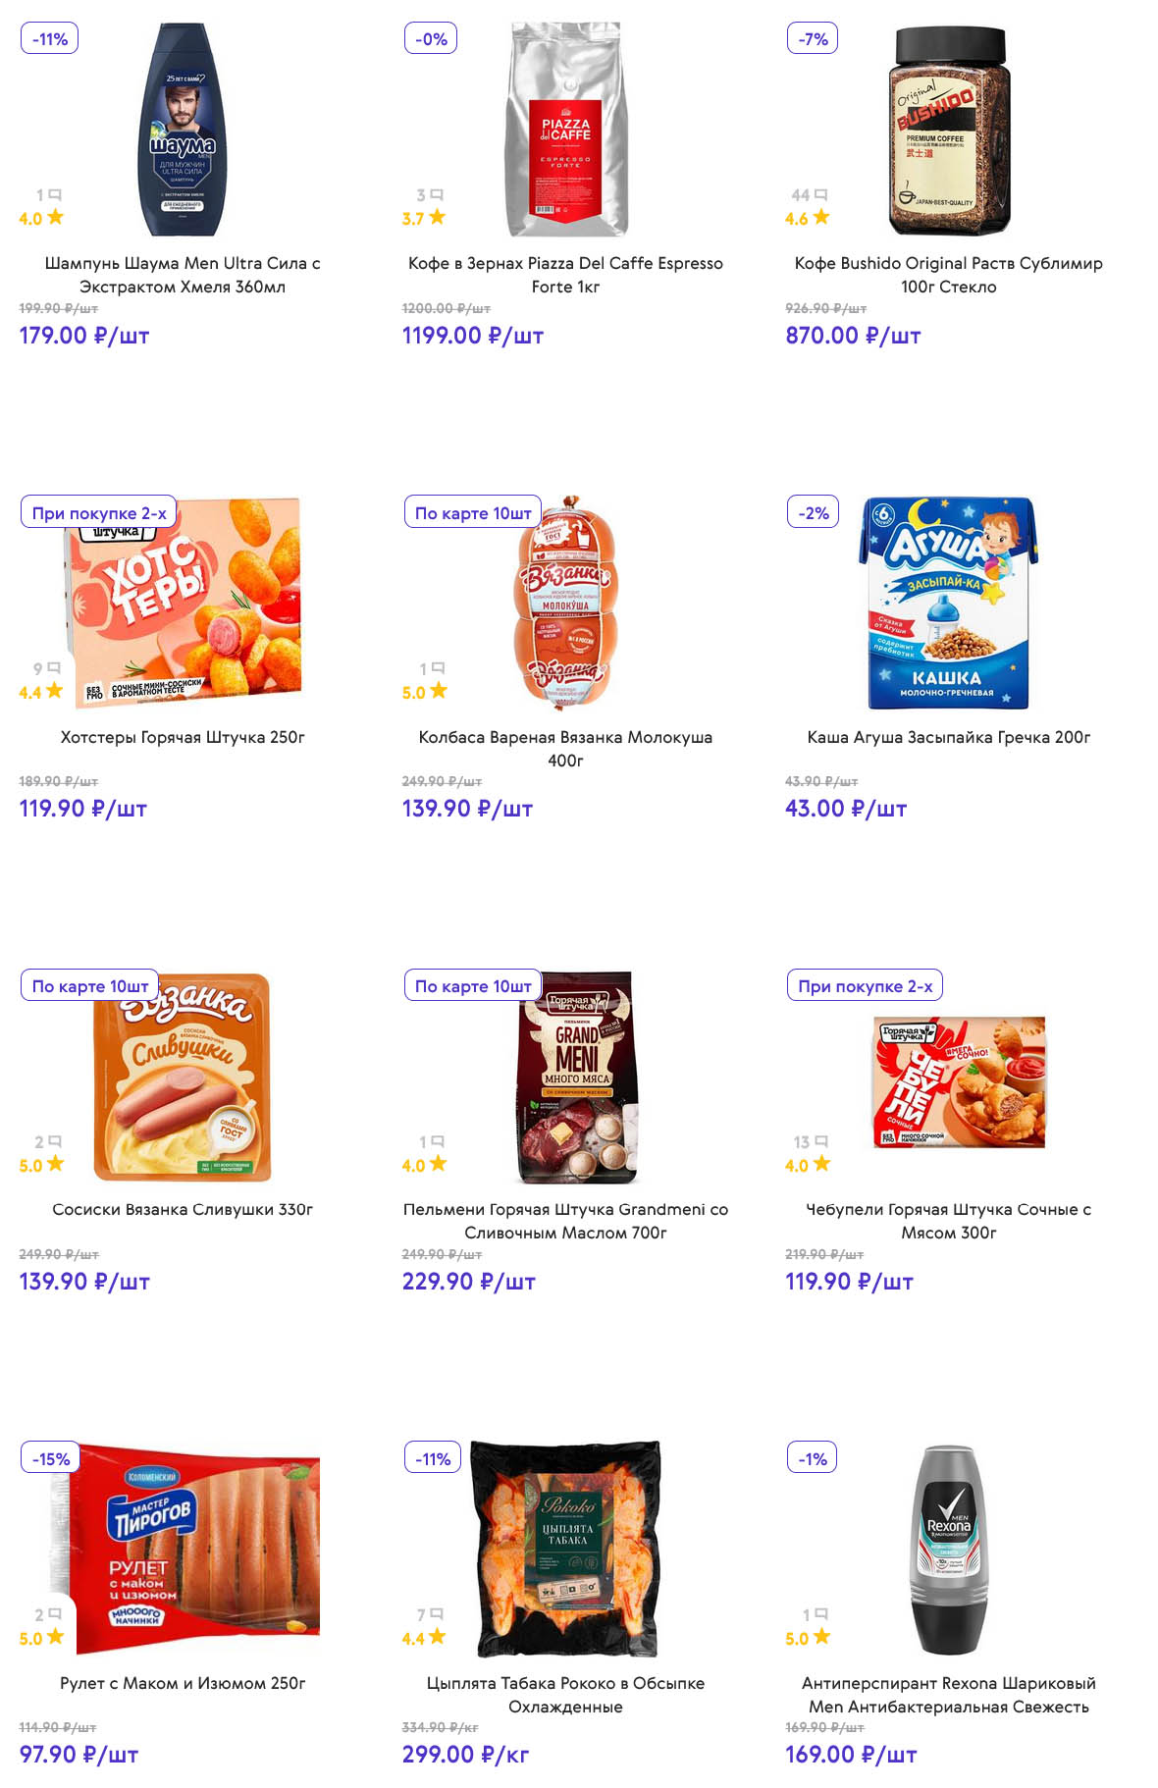
Task: Click the 299.00 ₽/кг price of Цыплята Табака
Action: 465,1755
